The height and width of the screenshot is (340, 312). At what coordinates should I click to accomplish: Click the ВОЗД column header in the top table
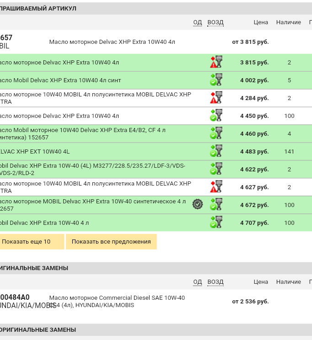point(215,22)
